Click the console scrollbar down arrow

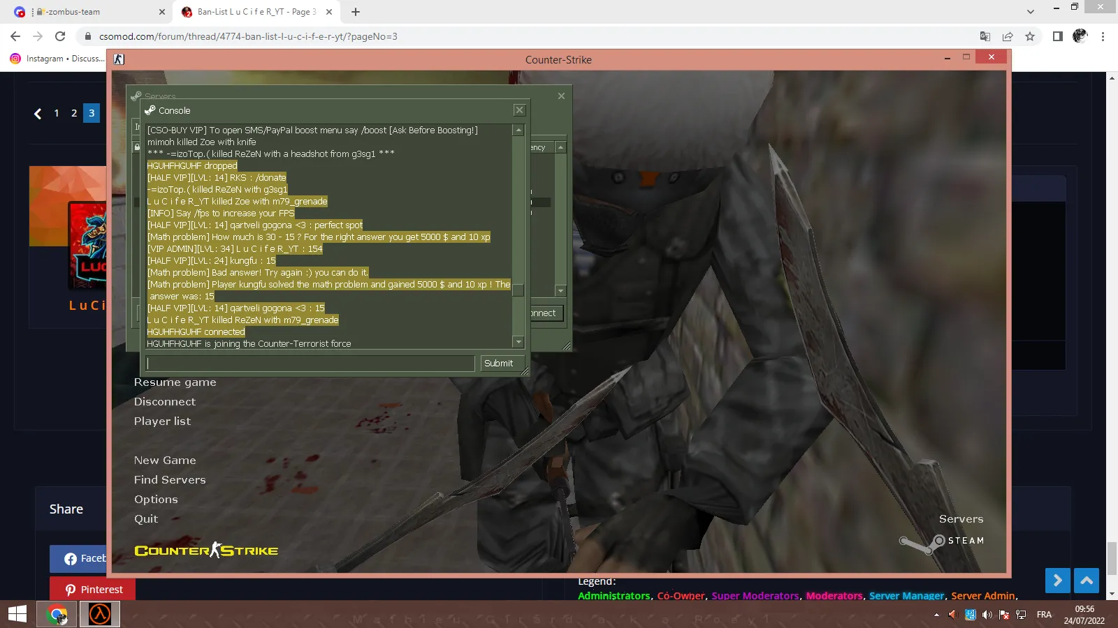[518, 342]
